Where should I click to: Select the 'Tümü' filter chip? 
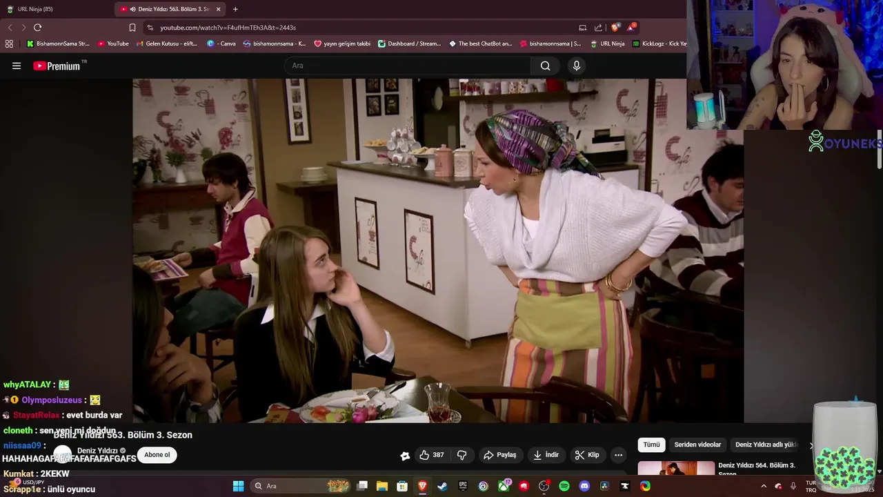point(652,445)
